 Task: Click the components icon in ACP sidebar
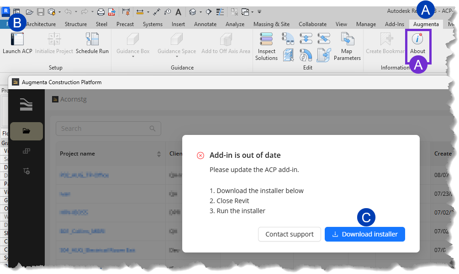(x=26, y=151)
